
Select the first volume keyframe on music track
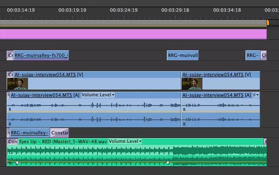pos(17,162)
